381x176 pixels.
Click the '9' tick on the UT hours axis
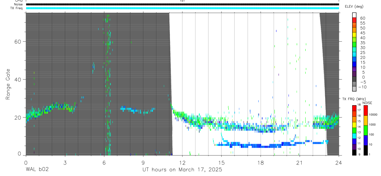coord(143,162)
